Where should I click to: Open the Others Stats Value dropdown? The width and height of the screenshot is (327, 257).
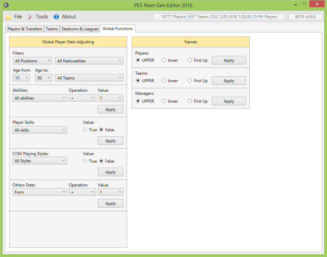click(x=110, y=192)
